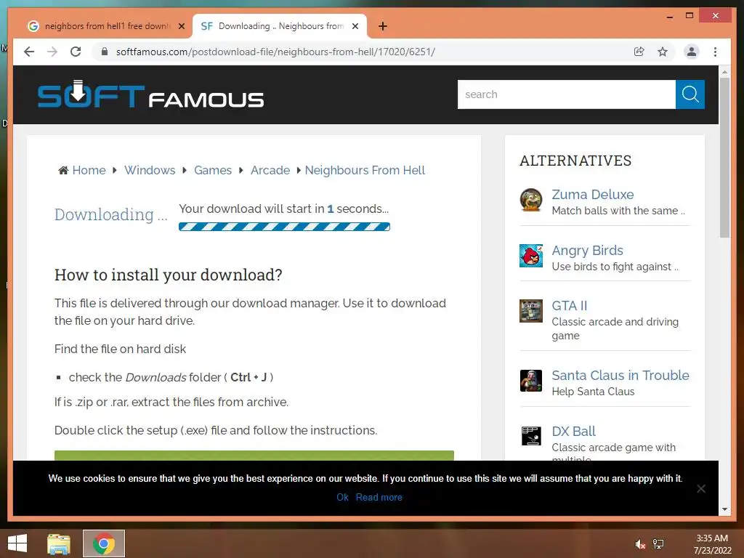Open the Arcade breadcrumb link
The width and height of the screenshot is (744, 558).
coord(270,170)
